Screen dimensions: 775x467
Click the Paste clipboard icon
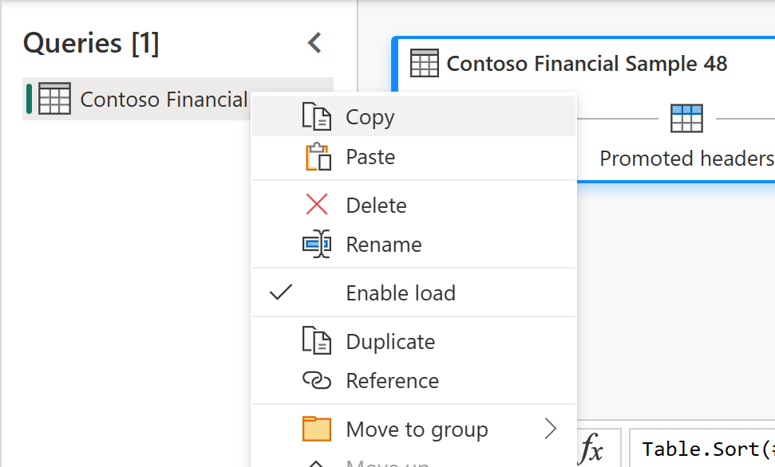[317, 157]
